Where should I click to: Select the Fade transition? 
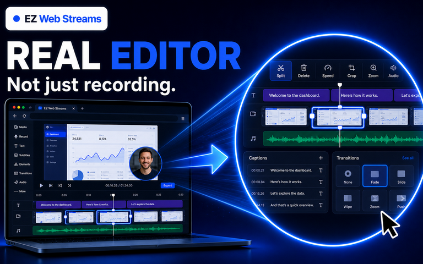click(375, 176)
